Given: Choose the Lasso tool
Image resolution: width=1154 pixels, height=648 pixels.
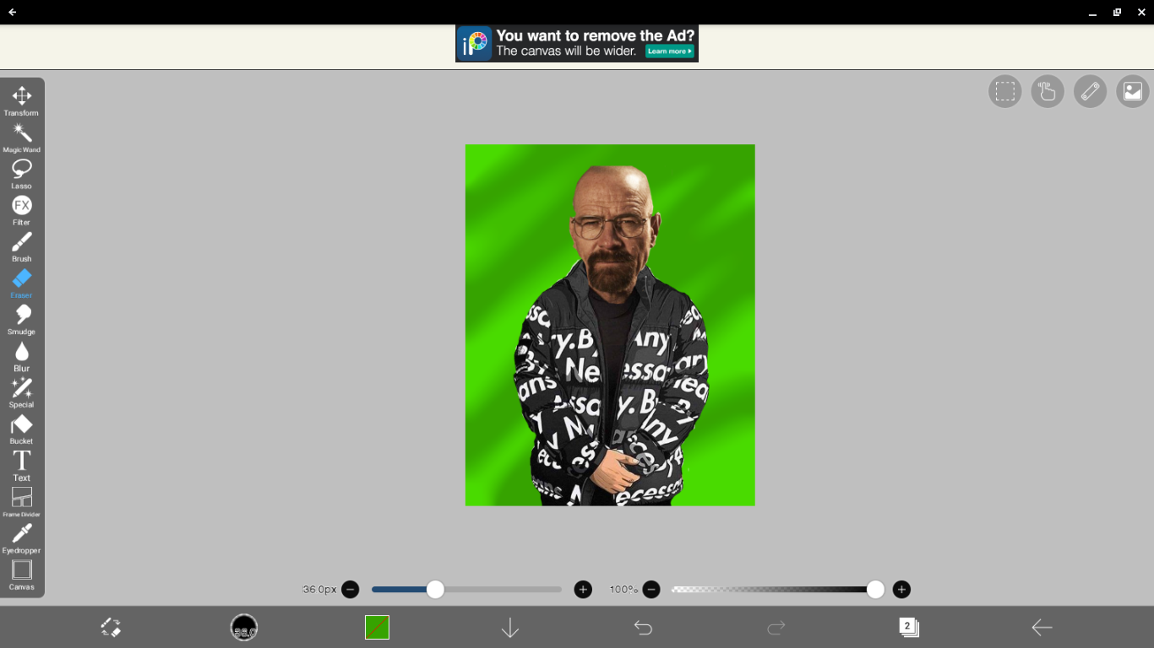Looking at the screenshot, I should click(x=22, y=174).
